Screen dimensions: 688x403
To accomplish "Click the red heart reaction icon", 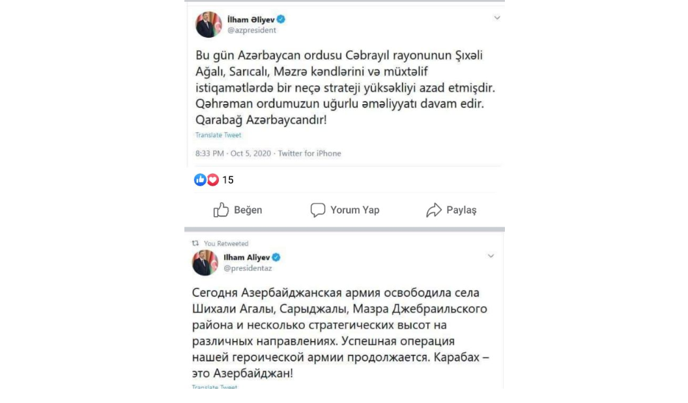I will pos(212,180).
